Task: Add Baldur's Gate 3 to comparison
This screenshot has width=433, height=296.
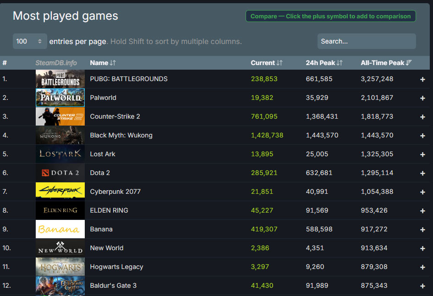Action: (422, 285)
